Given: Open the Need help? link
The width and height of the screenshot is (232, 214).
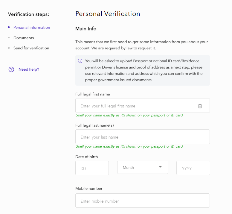Looking at the screenshot, I should (x=29, y=69).
